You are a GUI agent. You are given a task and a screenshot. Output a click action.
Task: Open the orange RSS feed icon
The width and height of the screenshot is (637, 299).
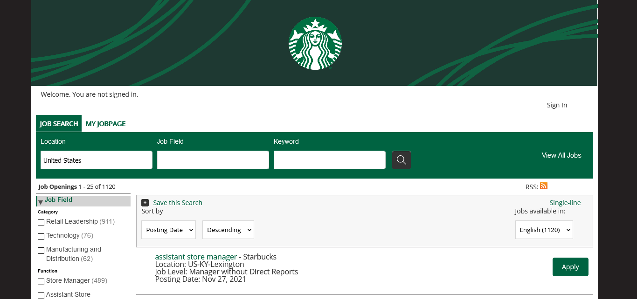coord(543,186)
